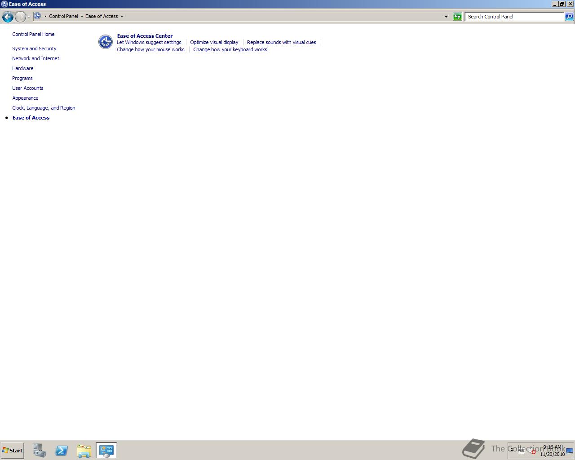The width and height of the screenshot is (575, 460).
Task: Select Ease of Access in sidebar
Action: click(x=31, y=118)
